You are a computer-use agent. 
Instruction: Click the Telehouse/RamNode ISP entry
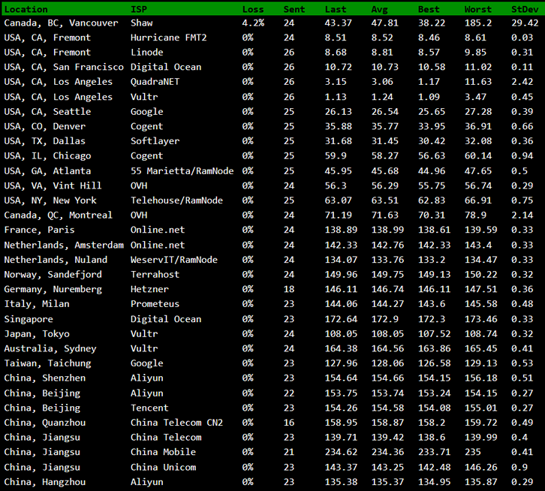pyautogui.click(x=176, y=200)
